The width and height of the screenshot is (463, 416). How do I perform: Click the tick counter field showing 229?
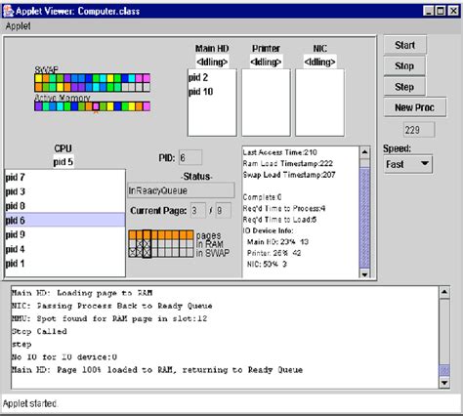tap(419, 130)
